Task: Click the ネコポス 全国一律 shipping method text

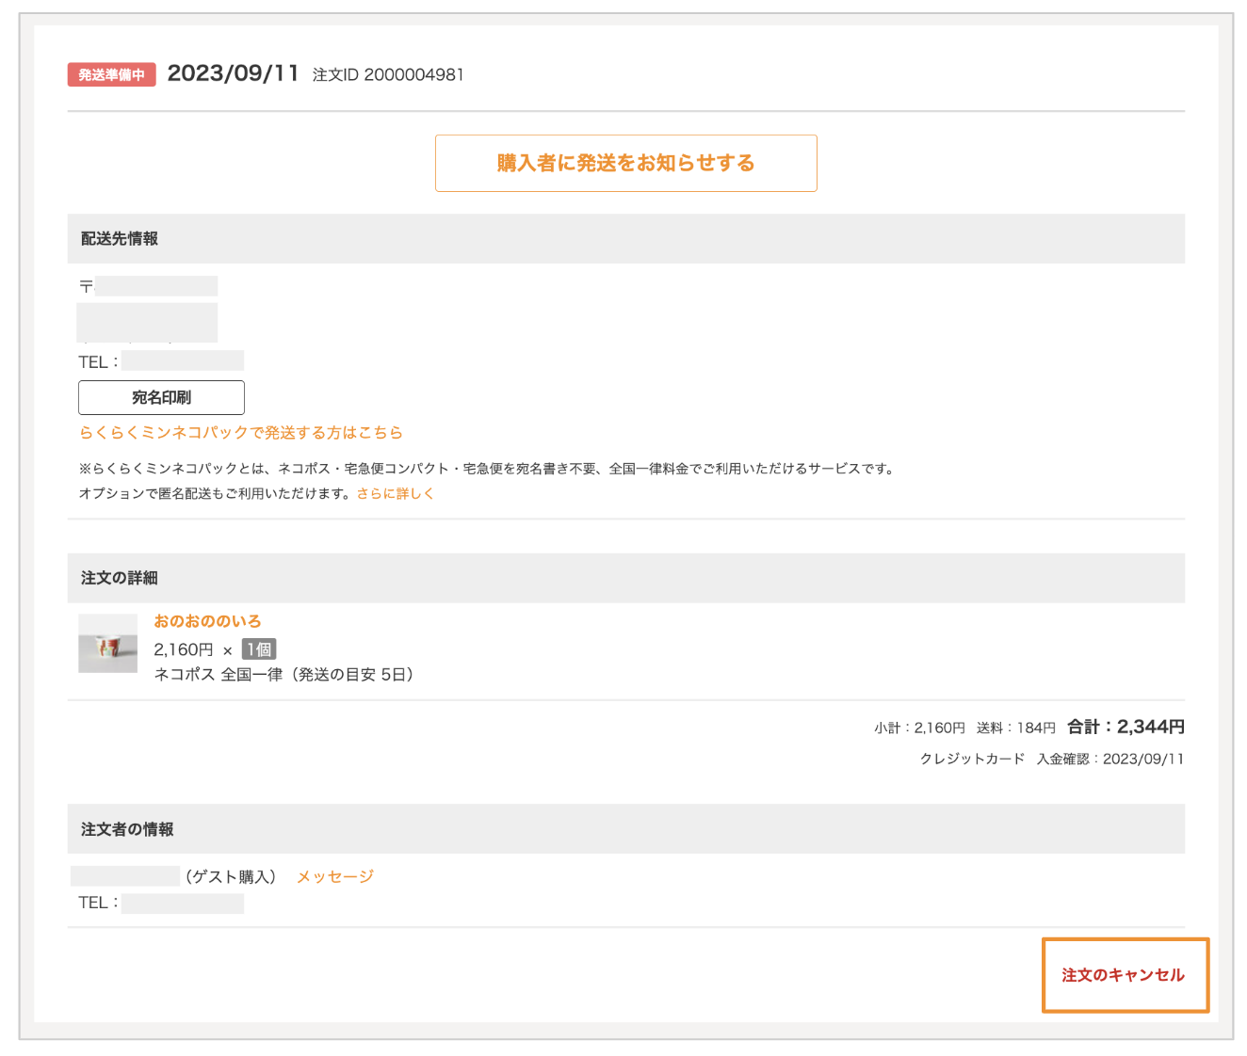Action: coord(283,674)
